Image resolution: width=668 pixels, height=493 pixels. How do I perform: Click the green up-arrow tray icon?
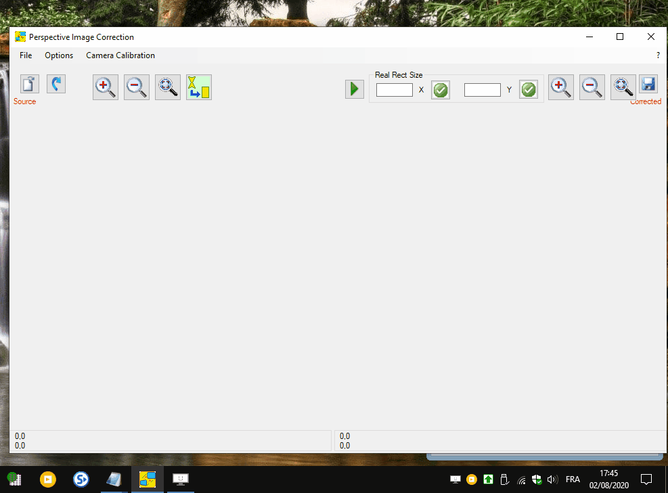click(488, 479)
